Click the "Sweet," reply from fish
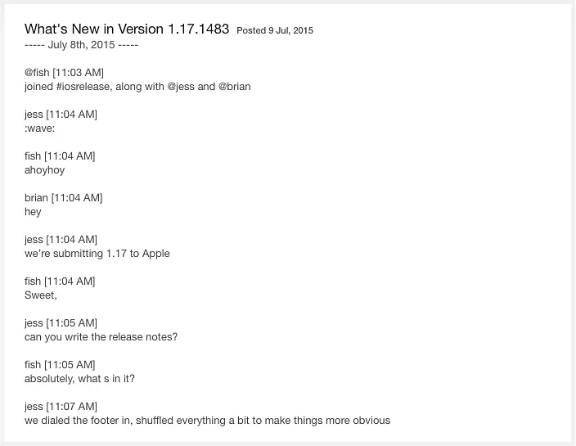This screenshot has height=446, width=576. click(x=41, y=295)
